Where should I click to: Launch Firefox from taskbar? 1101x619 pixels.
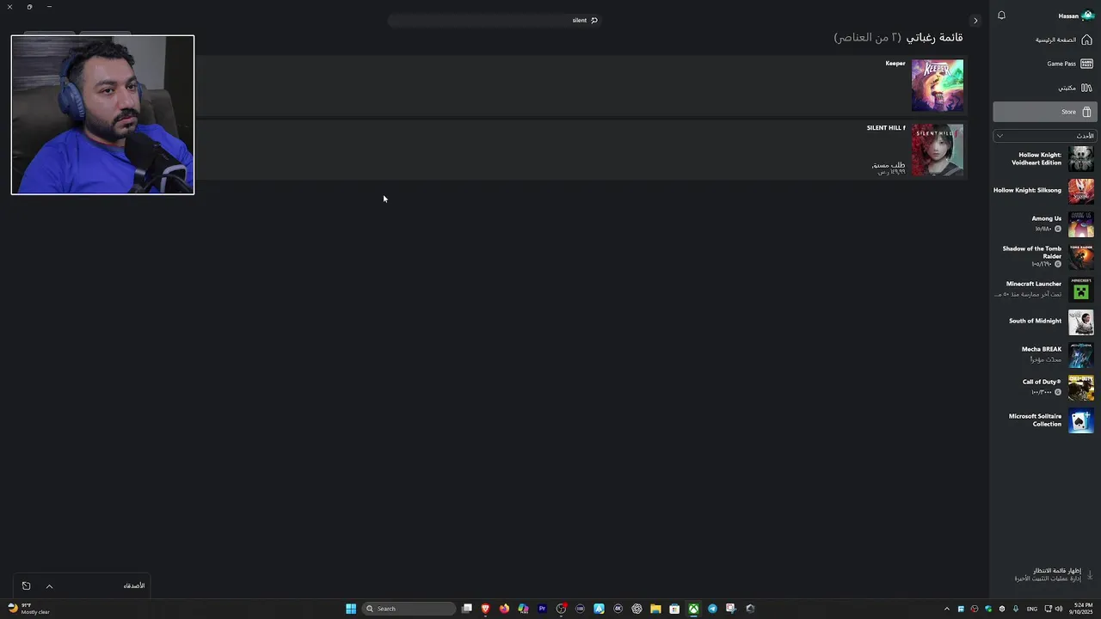pos(504,609)
